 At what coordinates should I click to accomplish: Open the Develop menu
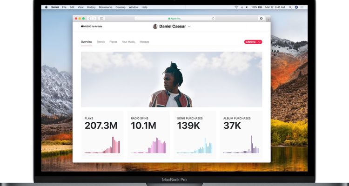121,7
